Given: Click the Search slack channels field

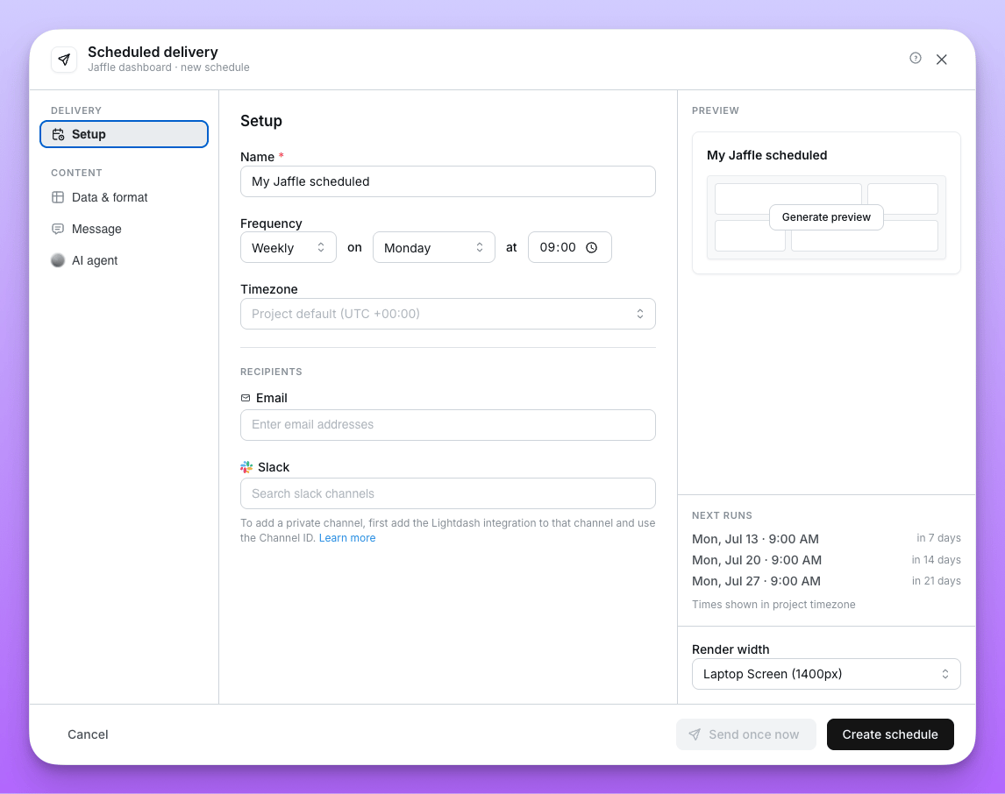Looking at the screenshot, I should (448, 493).
